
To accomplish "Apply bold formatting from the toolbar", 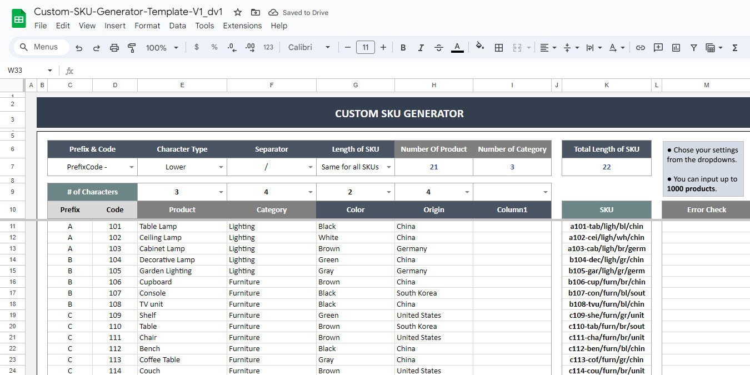I will point(403,47).
